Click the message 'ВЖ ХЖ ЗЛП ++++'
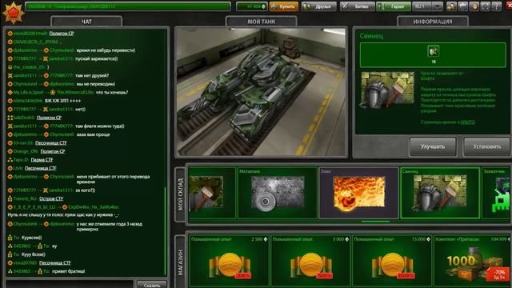512x288 pixels. [x=62, y=101]
